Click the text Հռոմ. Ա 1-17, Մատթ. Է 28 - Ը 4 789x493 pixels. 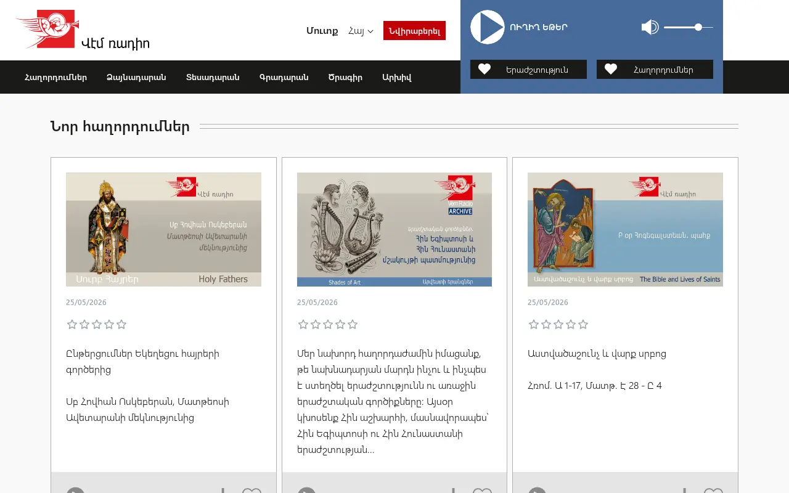tap(595, 386)
